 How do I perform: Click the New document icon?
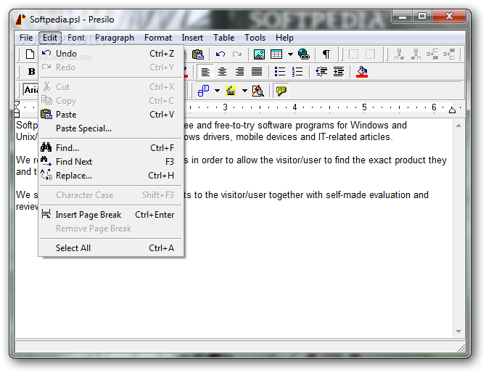click(30, 54)
